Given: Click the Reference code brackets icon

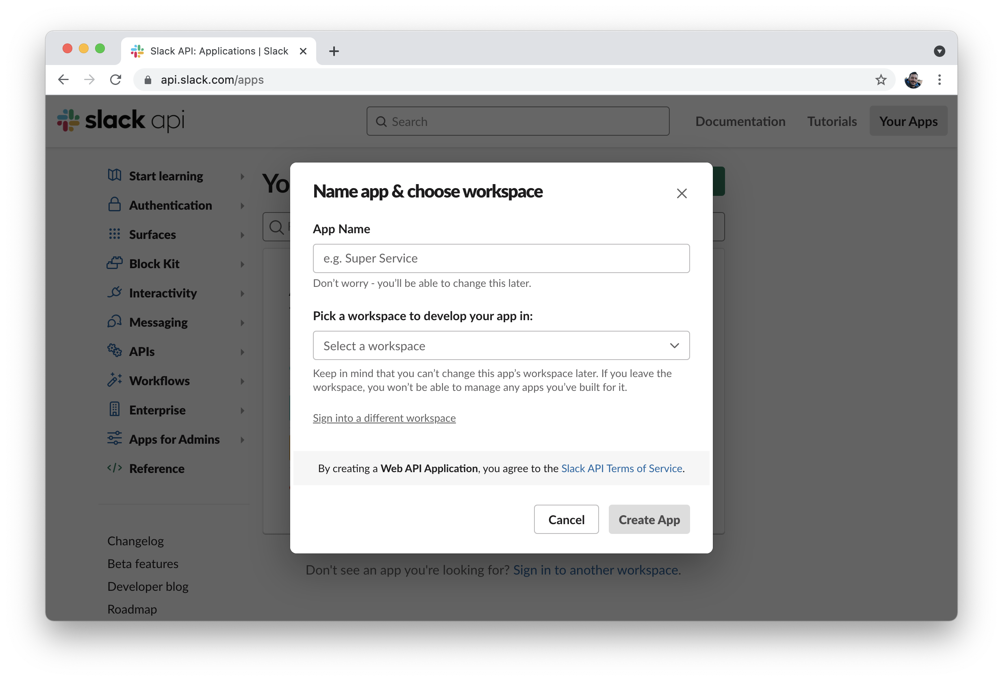Looking at the screenshot, I should (x=114, y=468).
